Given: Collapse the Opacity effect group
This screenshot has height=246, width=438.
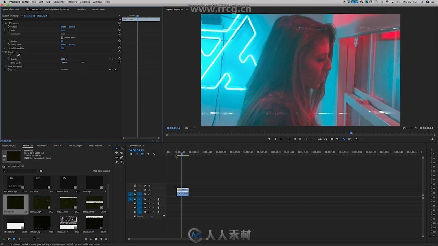Looking at the screenshot, I should click(3, 52).
